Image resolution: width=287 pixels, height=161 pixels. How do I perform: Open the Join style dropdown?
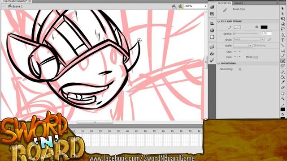pyautogui.click(x=237, y=57)
